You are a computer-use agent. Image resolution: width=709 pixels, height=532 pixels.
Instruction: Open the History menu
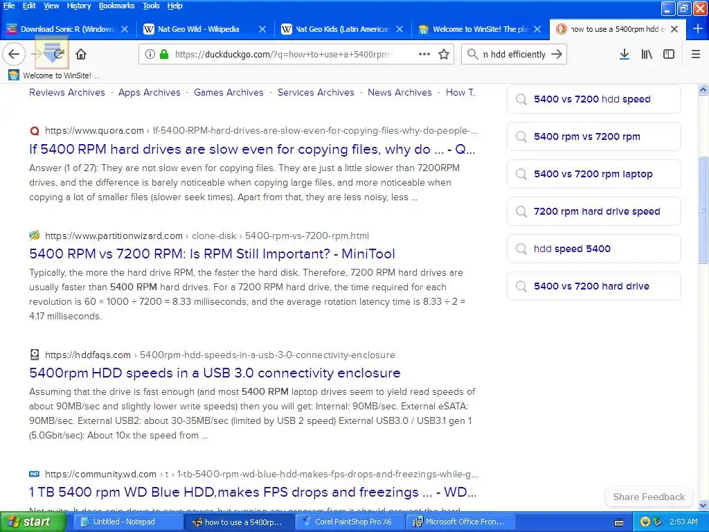pos(79,6)
